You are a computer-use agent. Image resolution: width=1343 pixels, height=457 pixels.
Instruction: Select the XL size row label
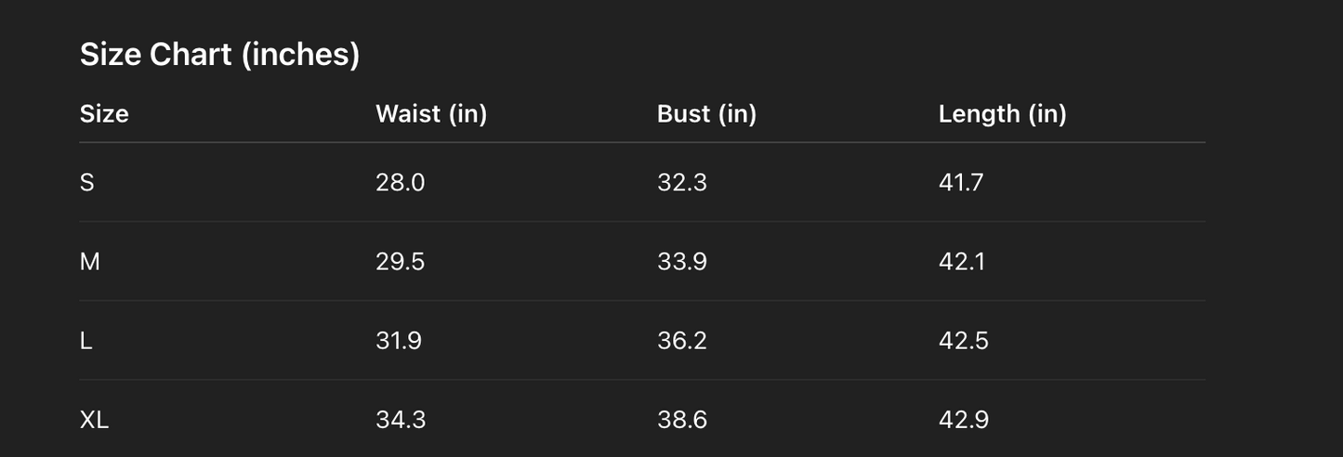(94, 420)
